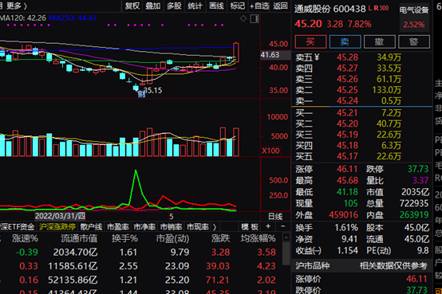Click the ¥ symbol next to 卖五
The image size is (442, 294).
317,57
